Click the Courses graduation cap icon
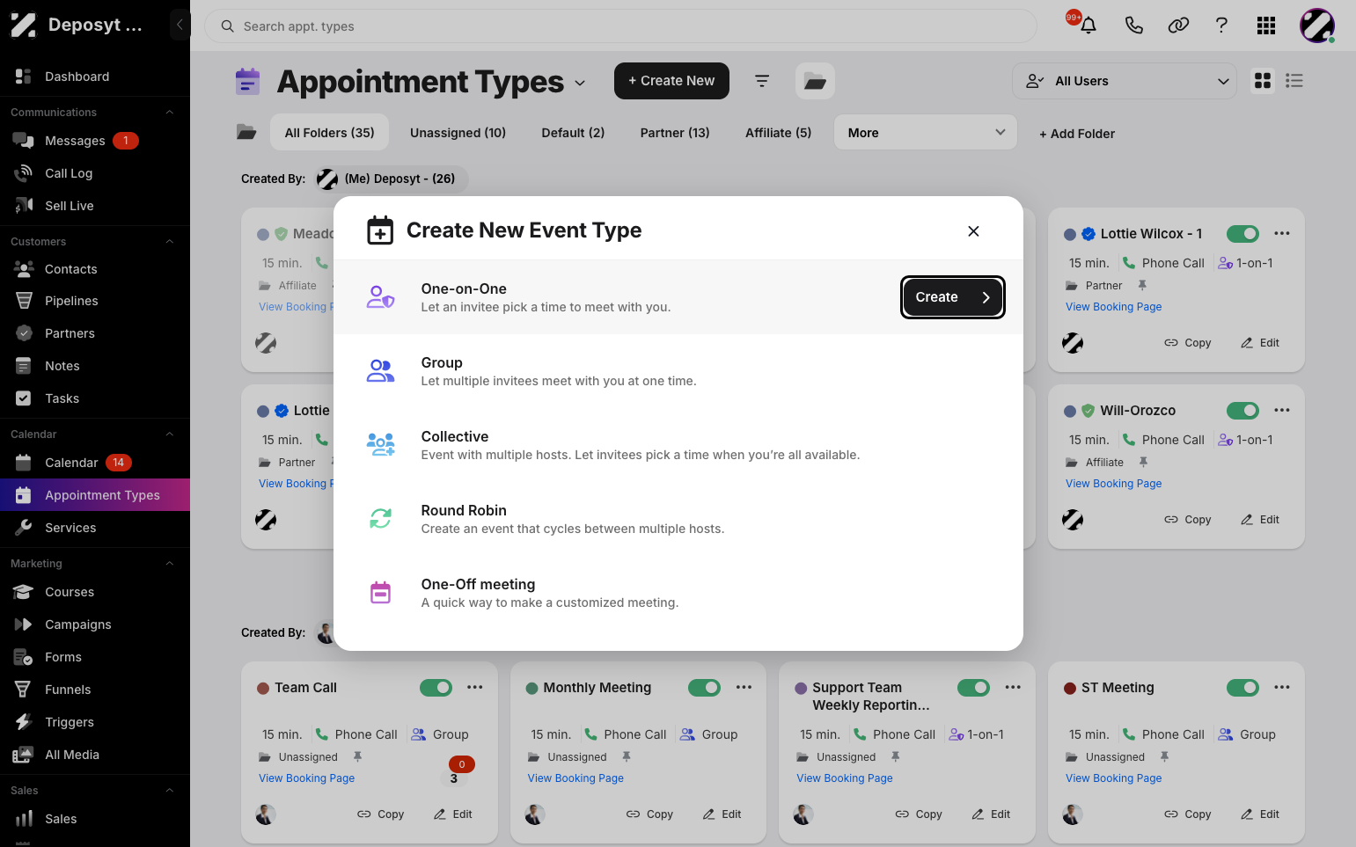1356x847 pixels. coord(24,592)
